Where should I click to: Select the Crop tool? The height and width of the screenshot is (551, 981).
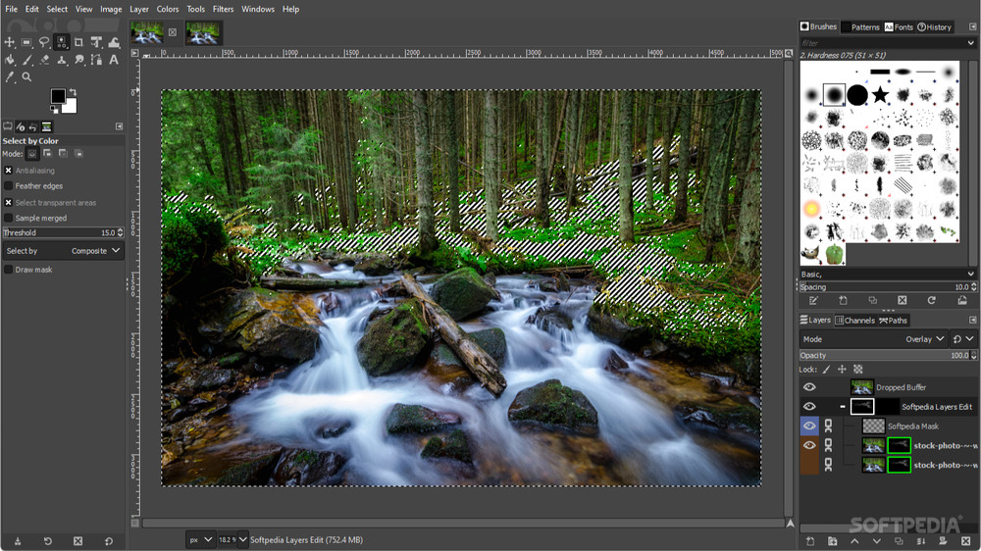tap(78, 42)
